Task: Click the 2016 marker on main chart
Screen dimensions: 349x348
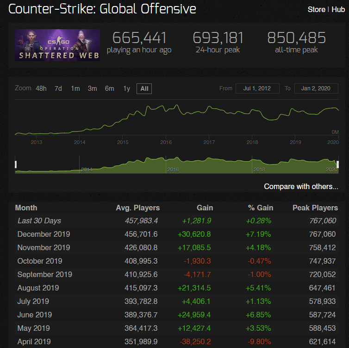Action: [x=166, y=142]
